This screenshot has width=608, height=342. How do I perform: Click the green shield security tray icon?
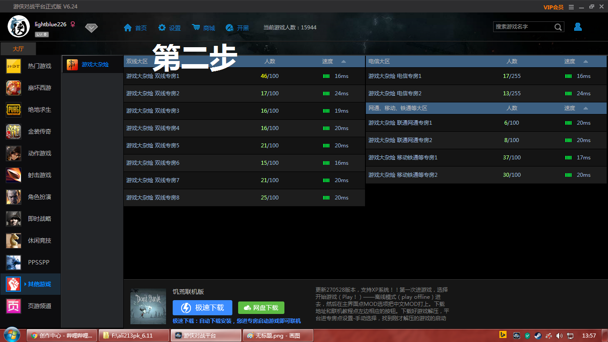click(527, 335)
